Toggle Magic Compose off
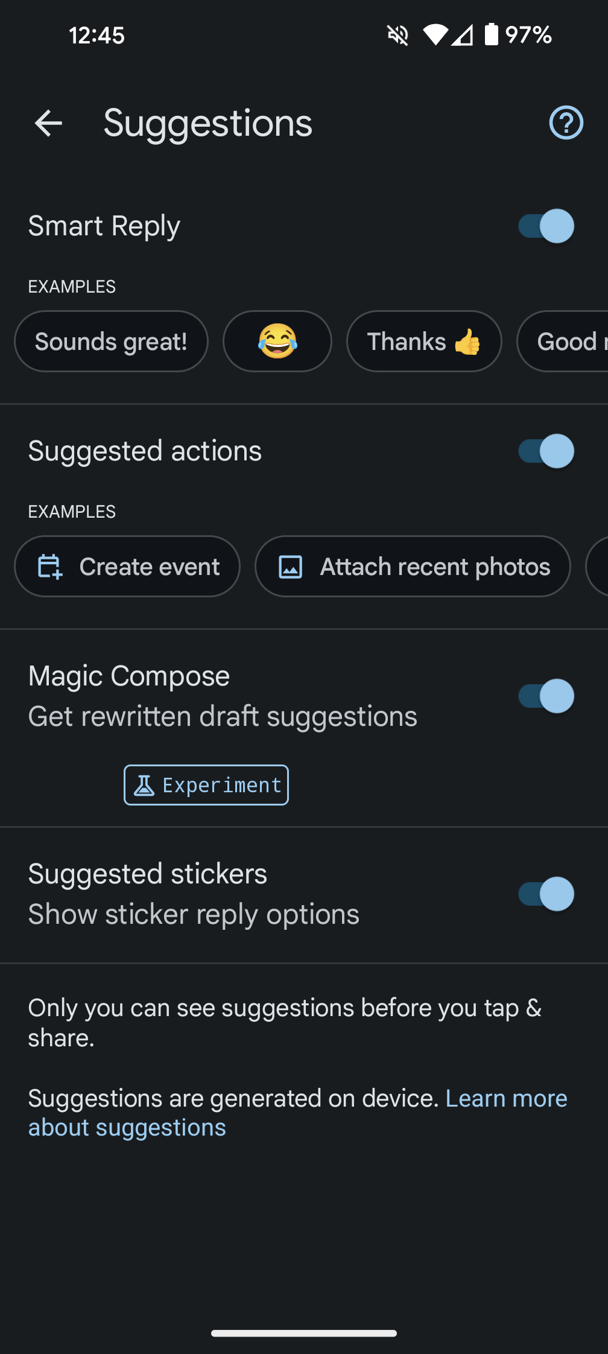The width and height of the screenshot is (608, 1354). pos(546,696)
